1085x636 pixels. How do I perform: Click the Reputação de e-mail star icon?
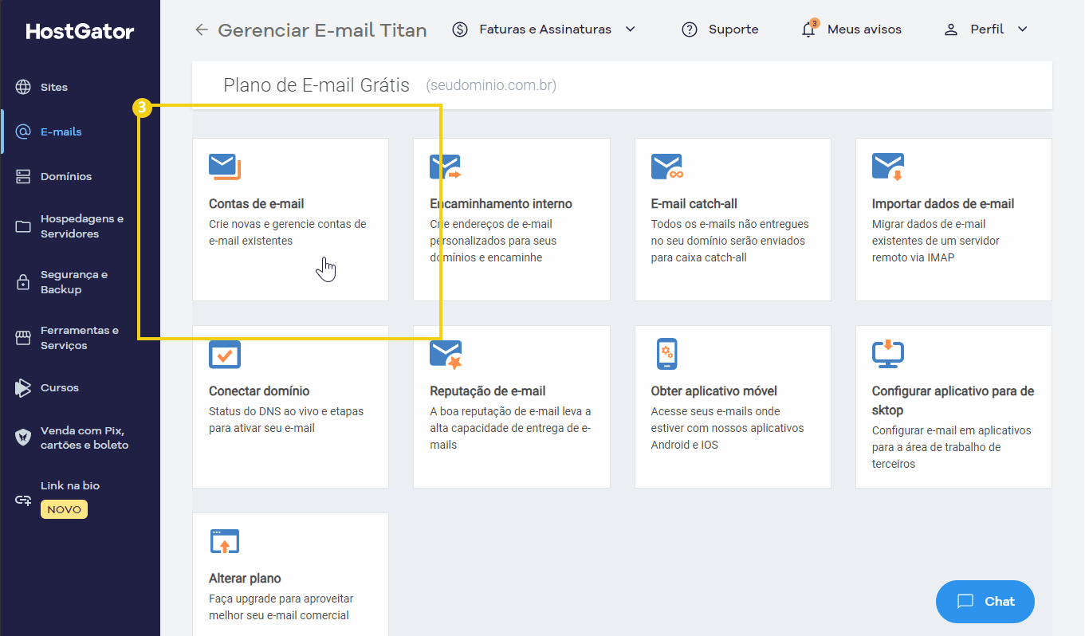coord(446,355)
